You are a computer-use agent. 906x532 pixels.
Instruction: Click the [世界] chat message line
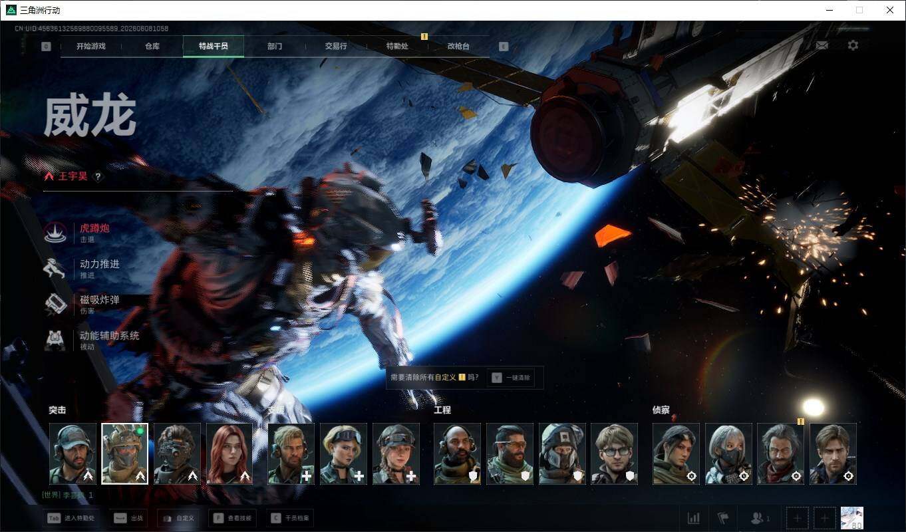point(68,495)
